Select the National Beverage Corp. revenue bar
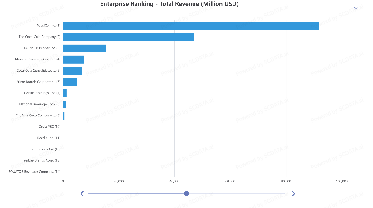This screenshot has width=373, height=208. (x=65, y=104)
